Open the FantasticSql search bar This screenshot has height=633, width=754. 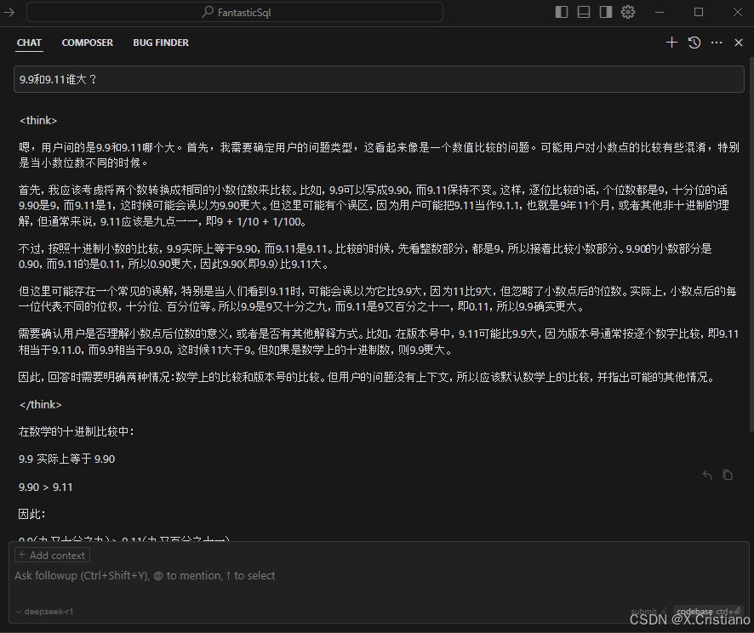(235, 12)
